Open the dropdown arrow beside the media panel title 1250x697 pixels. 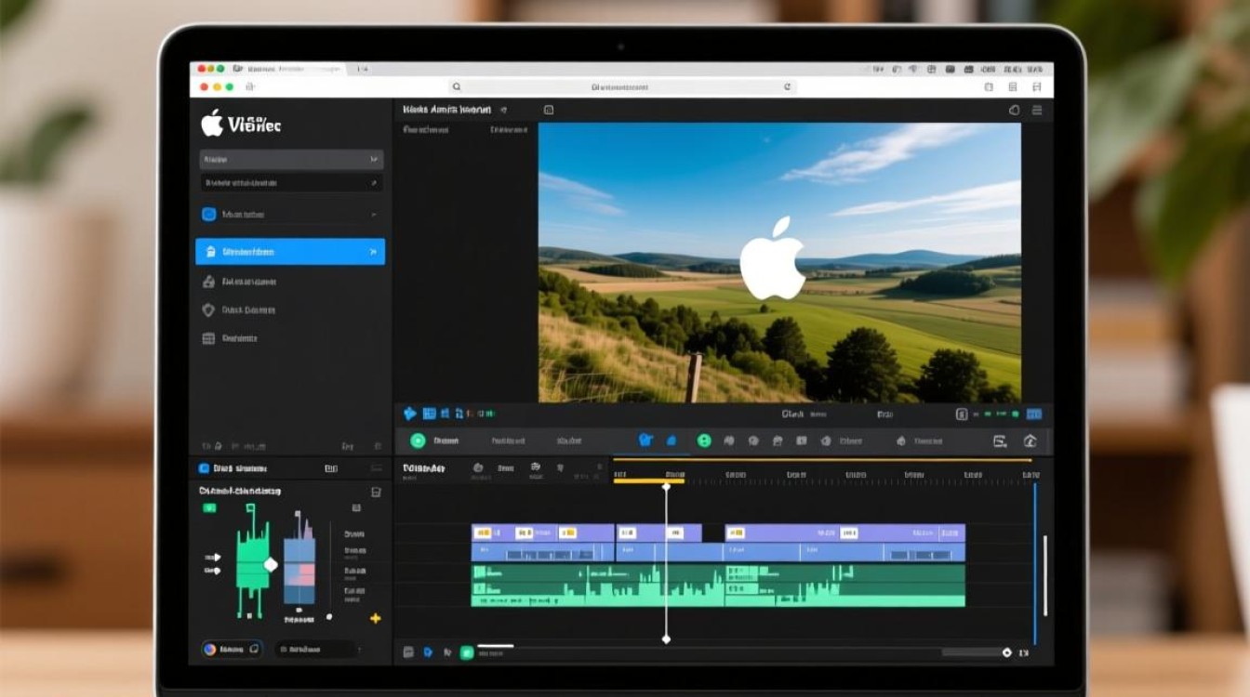503,110
